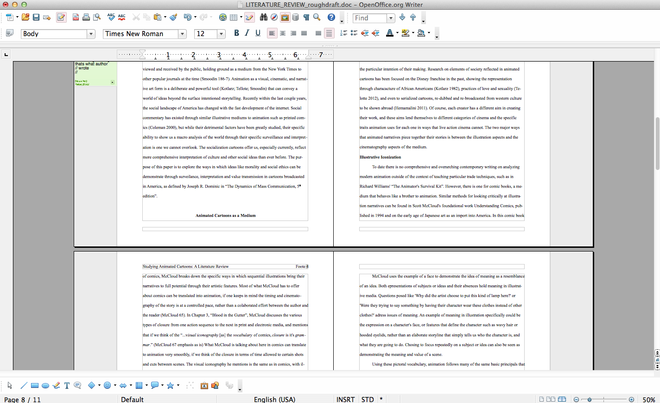660x403 pixels.
Task: Toggle Edit File mode button
Action: [61, 17]
